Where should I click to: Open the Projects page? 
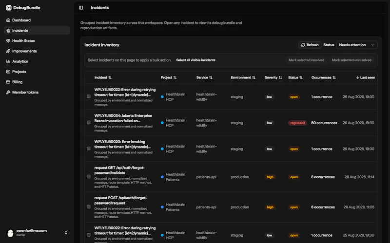(x=38, y=72)
